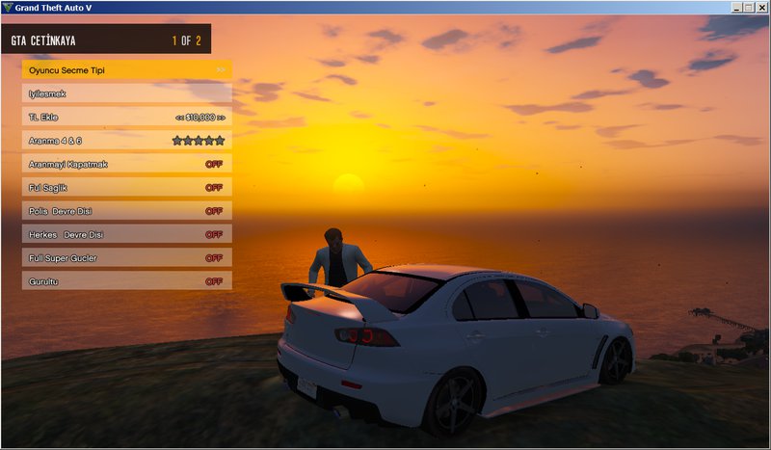The height and width of the screenshot is (450, 771).
Task: Toggle Herkes Devre Disi OFF switch
Action: coord(214,234)
